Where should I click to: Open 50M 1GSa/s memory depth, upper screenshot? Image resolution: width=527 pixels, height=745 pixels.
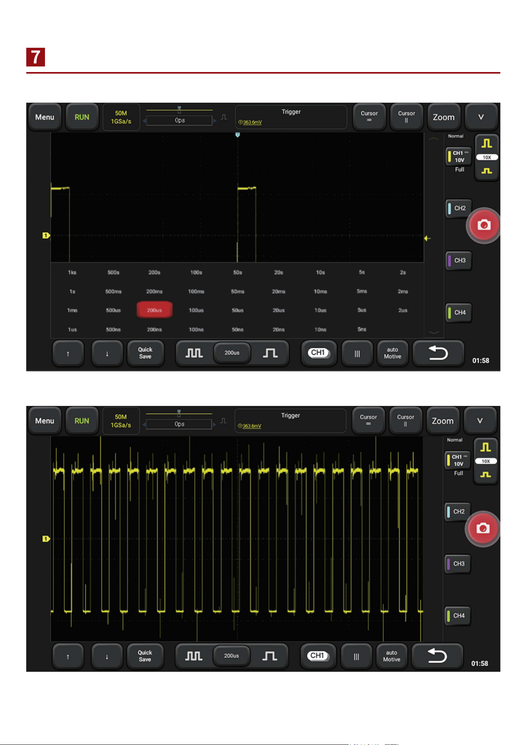(121, 117)
